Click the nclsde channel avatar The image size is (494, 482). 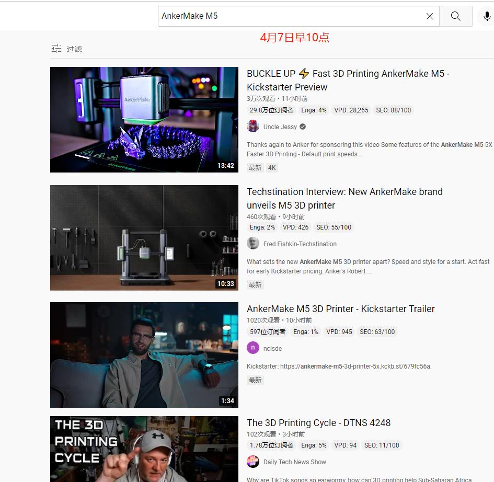click(x=252, y=348)
